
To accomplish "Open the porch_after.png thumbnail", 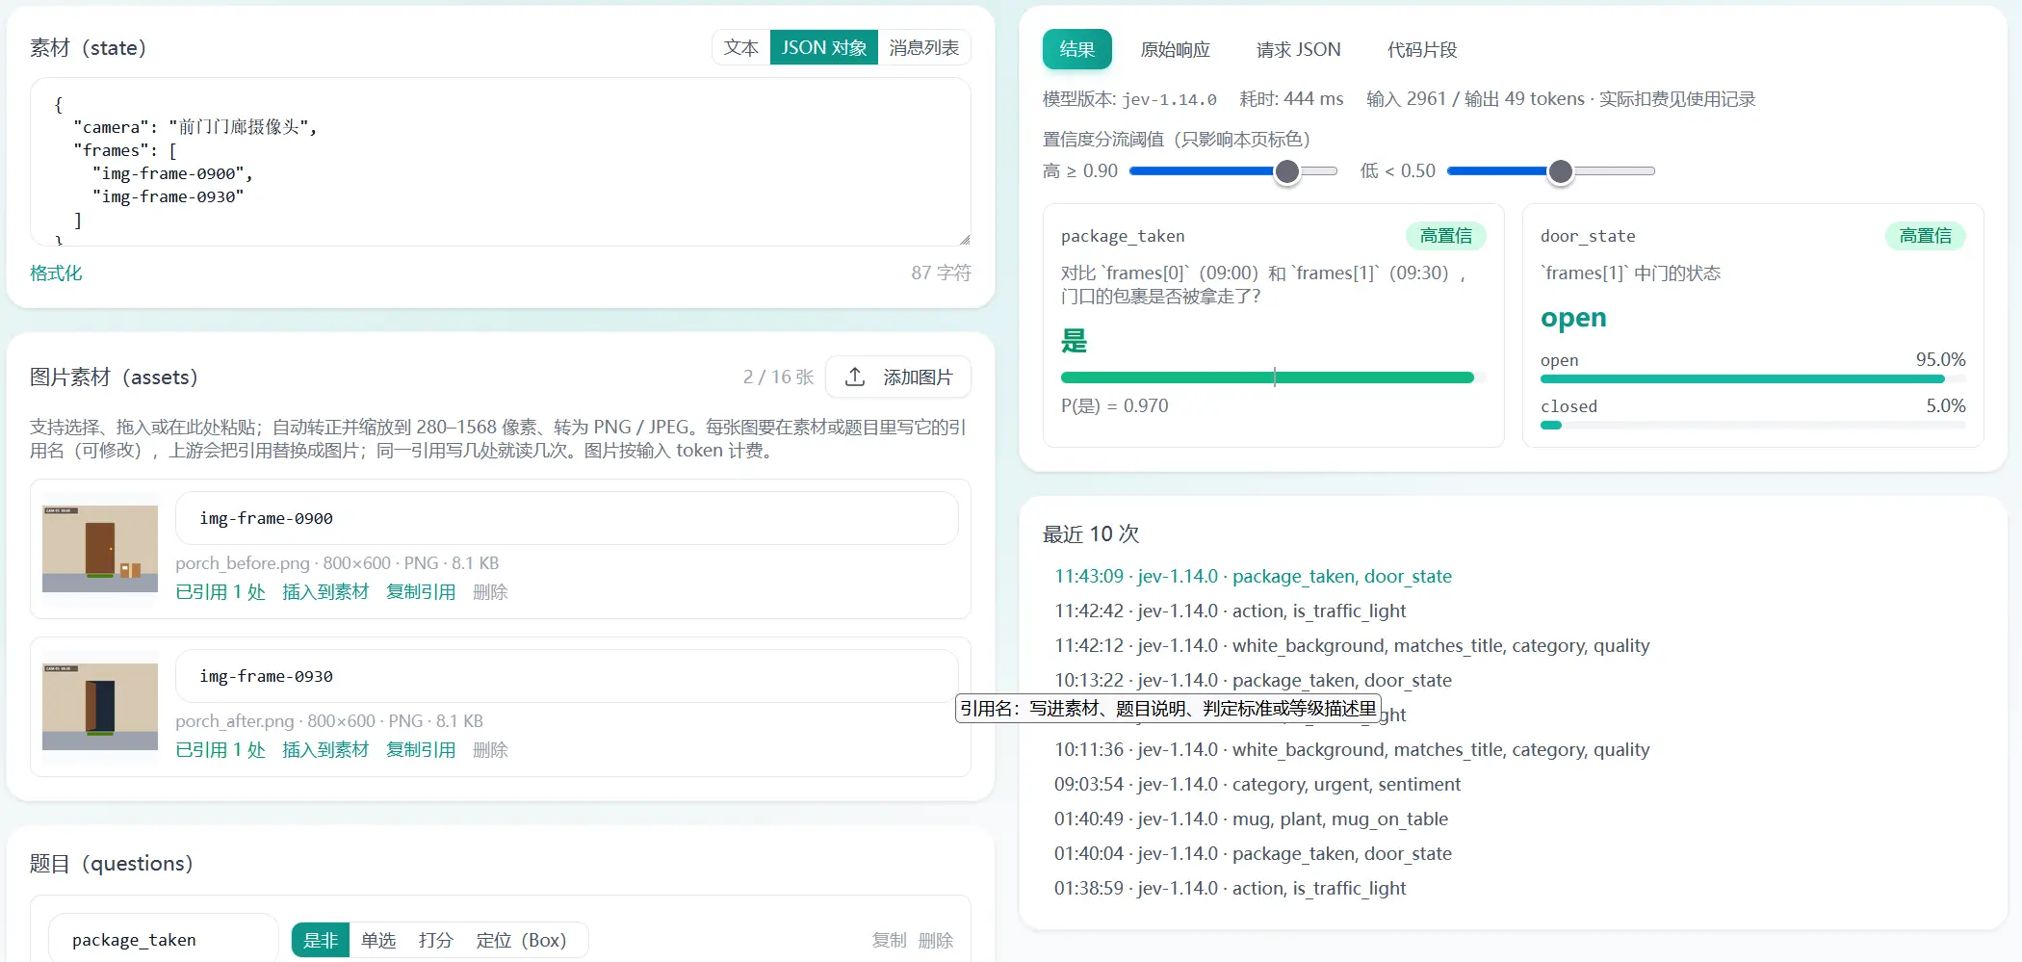I will [x=100, y=707].
